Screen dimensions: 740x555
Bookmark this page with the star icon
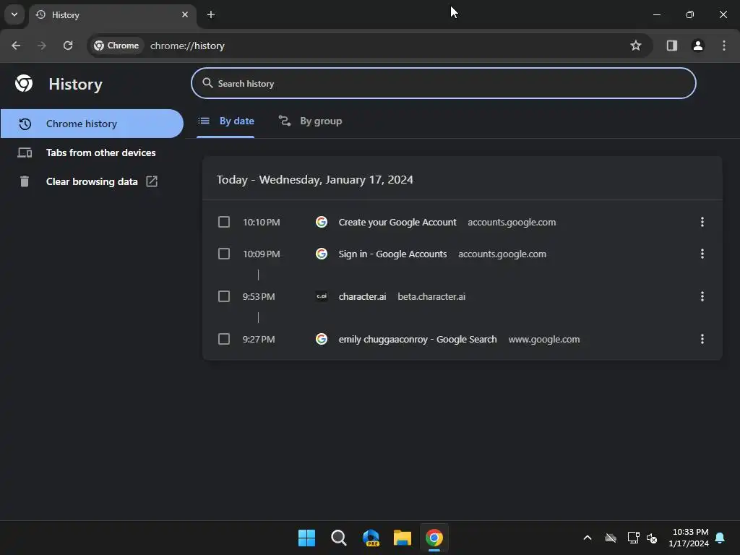point(636,46)
